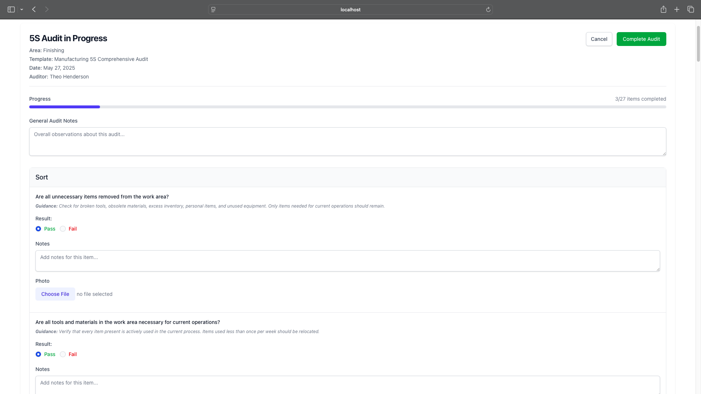Reload the page with the refresh icon

coord(488,9)
